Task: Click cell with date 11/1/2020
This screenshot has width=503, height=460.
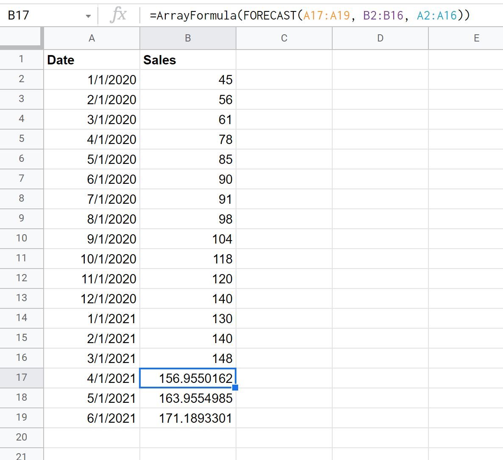Action: tap(92, 279)
